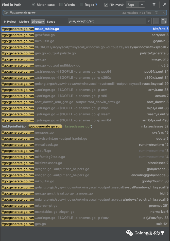Pin the Find in Path window
Image resolution: width=170 pixels, height=241 pixels.
click(x=164, y=5)
